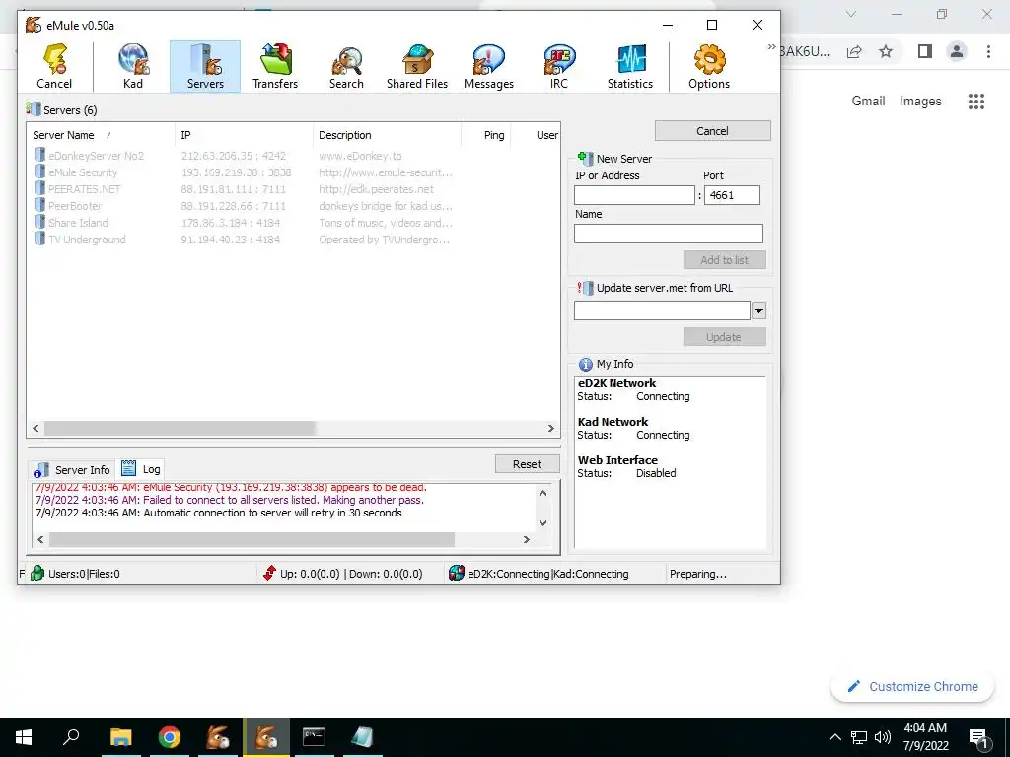Click the log scroll-up arrow
The height and width of the screenshot is (757, 1010).
click(x=542, y=493)
